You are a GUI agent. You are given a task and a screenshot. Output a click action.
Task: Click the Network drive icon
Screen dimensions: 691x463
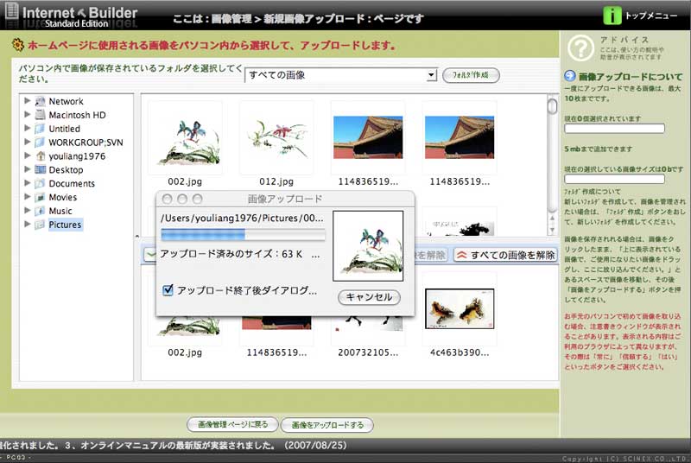tap(41, 101)
